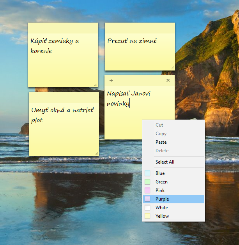Click the Kúpiť zemiaky a korenie note text
This screenshot has height=245, width=239.
point(55,46)
